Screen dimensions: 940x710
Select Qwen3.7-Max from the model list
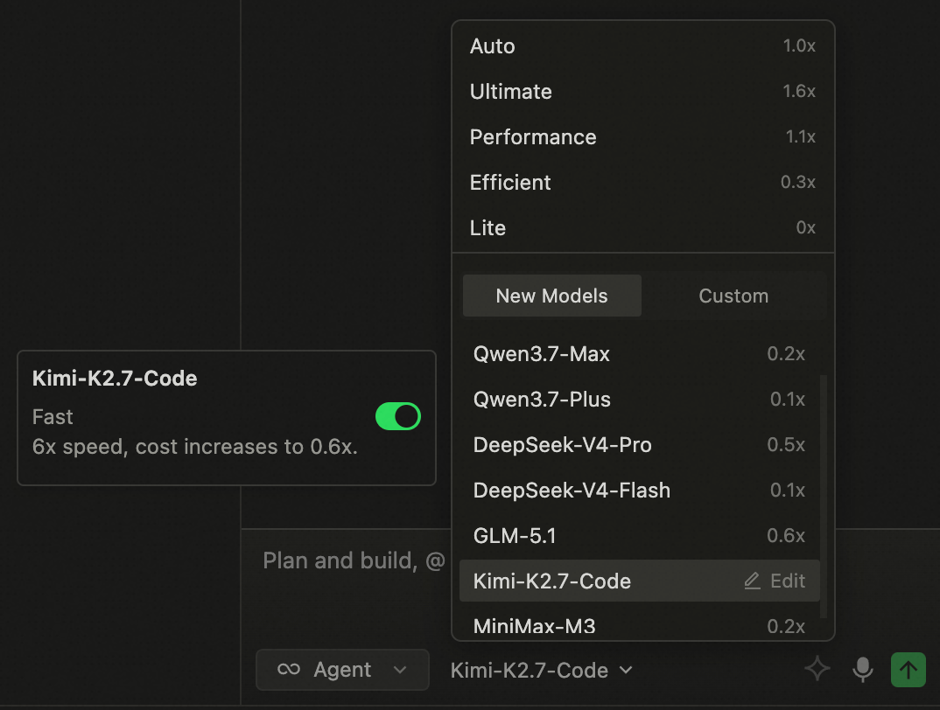point(639,354)
